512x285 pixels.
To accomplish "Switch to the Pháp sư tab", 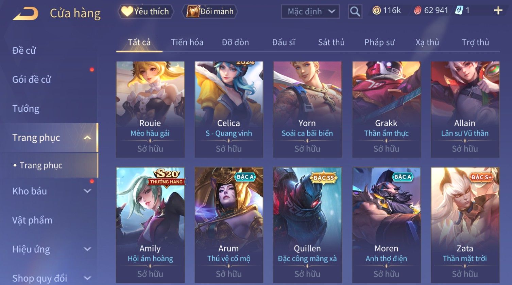I will tap(379, 42).
